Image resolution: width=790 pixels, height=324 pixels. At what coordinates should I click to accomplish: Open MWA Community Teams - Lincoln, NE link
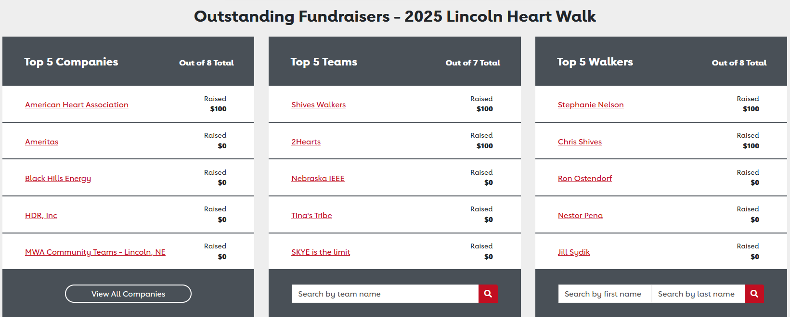(95, 252)
